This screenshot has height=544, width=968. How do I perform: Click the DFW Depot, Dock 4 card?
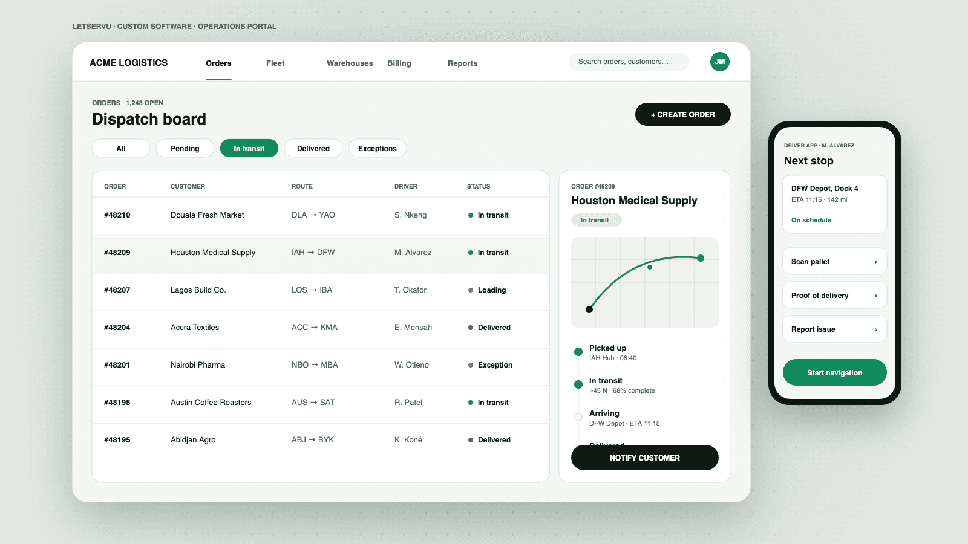tap(835, 204)
